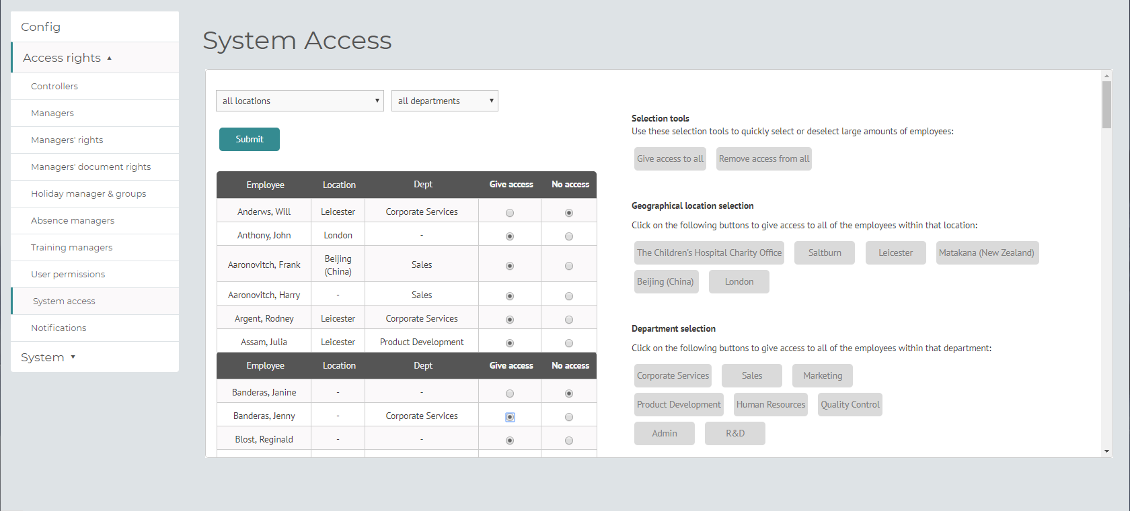Go to Controllers in sidebar

[x=95, y=86]
